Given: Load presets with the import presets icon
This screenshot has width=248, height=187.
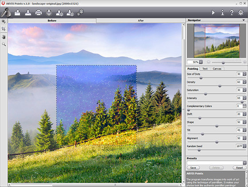Looking at the screenshot, I should tap(59, 13).
